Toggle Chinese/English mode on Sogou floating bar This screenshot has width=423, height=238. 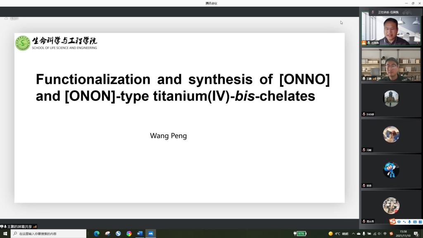[x=399, y=222]
